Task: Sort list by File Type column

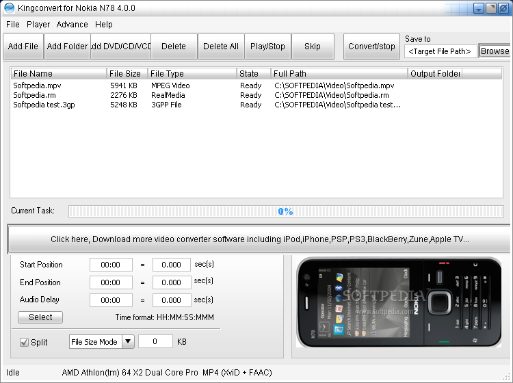Action: click(x=192, y=74)
